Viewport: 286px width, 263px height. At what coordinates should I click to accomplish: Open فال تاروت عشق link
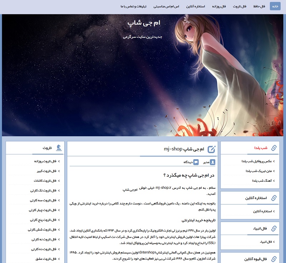[46, 259]
